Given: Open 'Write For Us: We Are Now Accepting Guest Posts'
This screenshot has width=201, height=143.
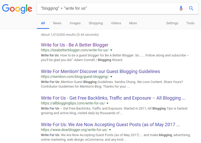Looking at the screenshot, I should (110, 124).
